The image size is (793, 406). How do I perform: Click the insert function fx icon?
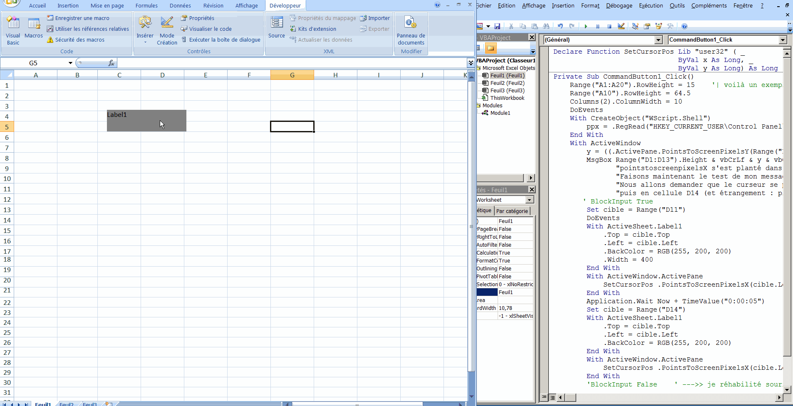click(x=111, y=63)
